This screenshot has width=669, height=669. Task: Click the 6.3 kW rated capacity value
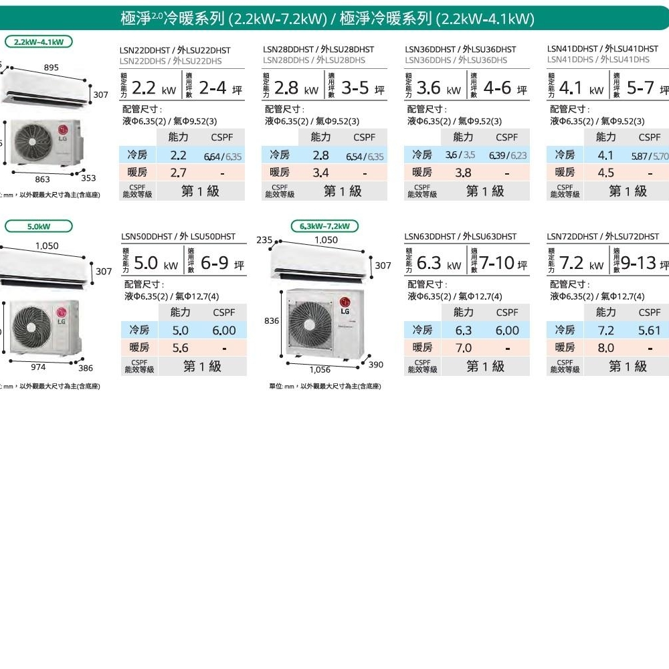(439, 263)
